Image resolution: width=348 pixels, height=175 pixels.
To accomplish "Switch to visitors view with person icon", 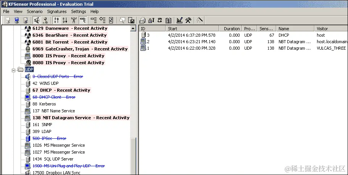I will 45,20.
